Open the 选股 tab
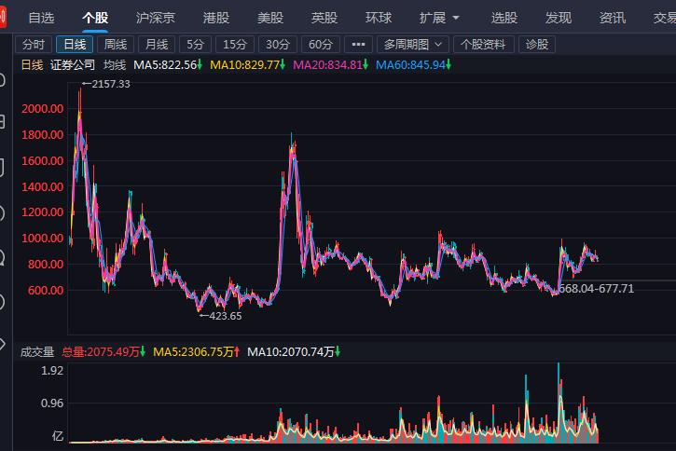 [504, 18]
